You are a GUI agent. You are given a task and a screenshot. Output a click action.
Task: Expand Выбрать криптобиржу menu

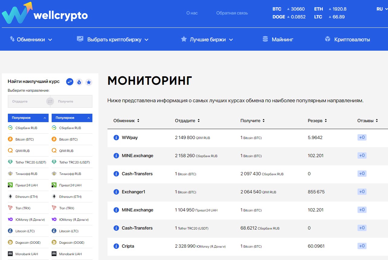(113, 40)
